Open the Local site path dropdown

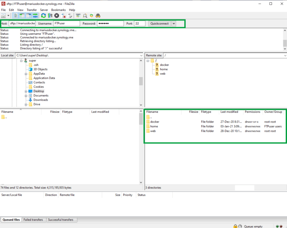point(141,55)
